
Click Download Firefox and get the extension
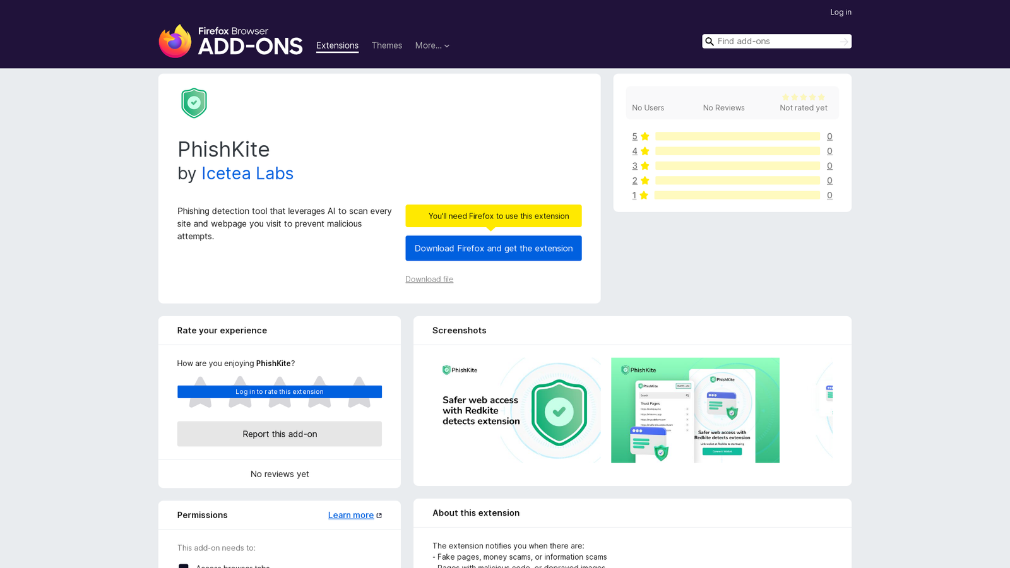494,248
